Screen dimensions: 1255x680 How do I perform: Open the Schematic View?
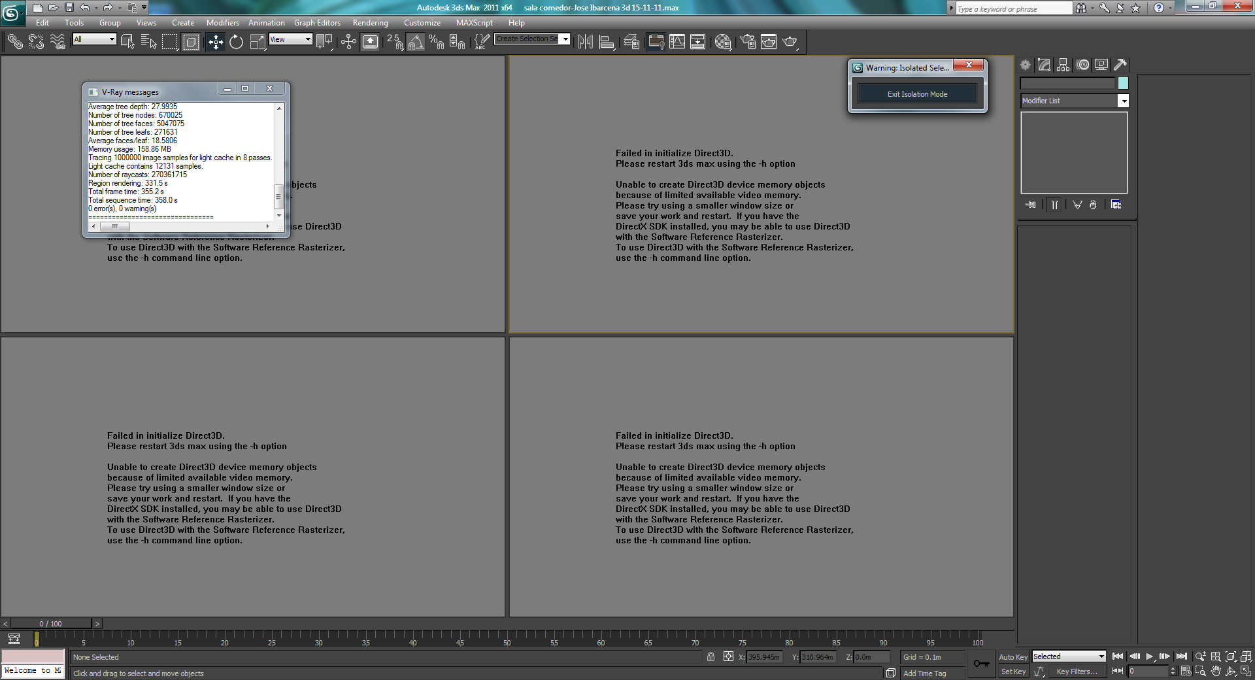click(698, 42)
